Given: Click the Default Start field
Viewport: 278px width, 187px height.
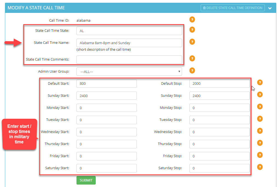Looking at the screenshot, I should 107,83.
